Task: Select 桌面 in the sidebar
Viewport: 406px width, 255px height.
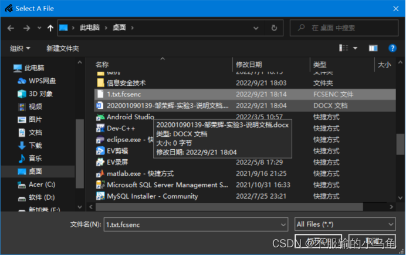Action: click(38, 171)
